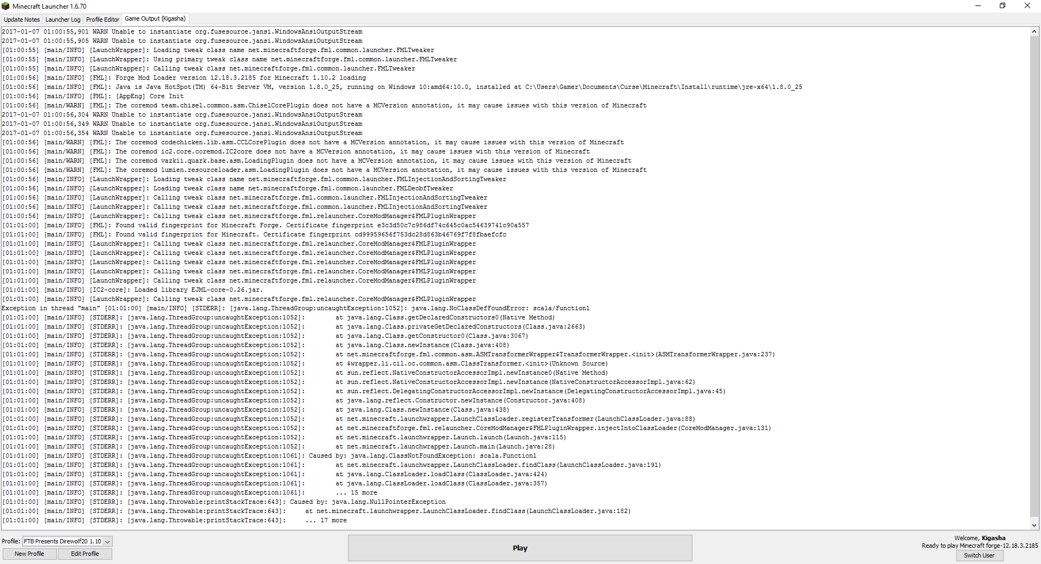Click the lumien.resourceloader LoadingPlugin warning line
1041x564 pixels.
[x=324, y=170]
